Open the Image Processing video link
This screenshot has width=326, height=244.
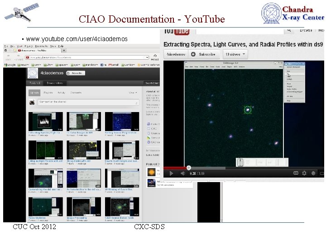pos(77,218)
